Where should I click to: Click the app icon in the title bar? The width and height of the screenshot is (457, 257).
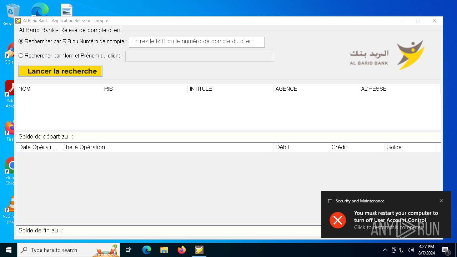[x=18, y=21]
